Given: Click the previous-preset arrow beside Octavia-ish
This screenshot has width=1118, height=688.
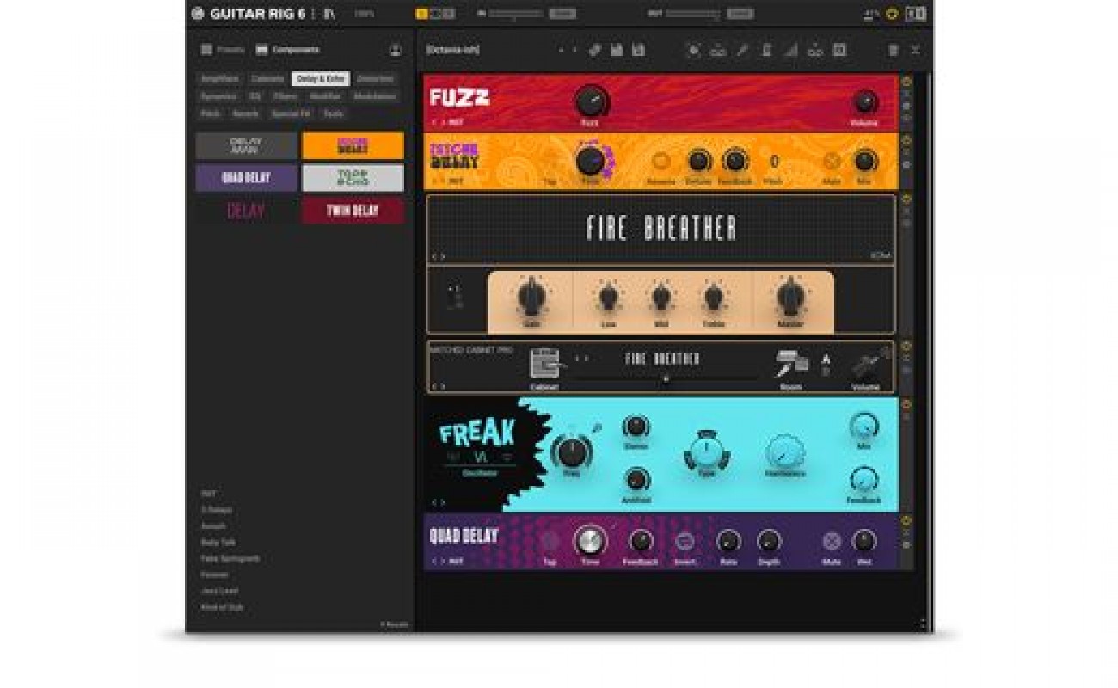Looking at the screenshot, I should [561, 50].
